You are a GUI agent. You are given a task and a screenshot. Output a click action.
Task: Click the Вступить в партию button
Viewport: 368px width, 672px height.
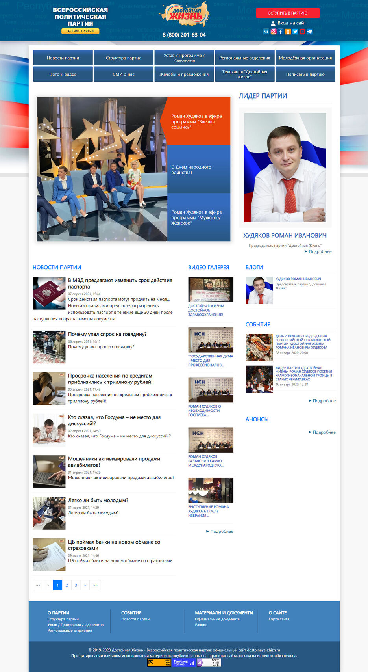coord(288,13)
